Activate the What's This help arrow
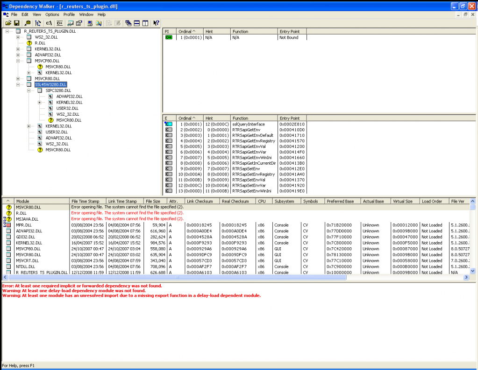The width and height of the screenshot is (478, 370). (157, 23)
